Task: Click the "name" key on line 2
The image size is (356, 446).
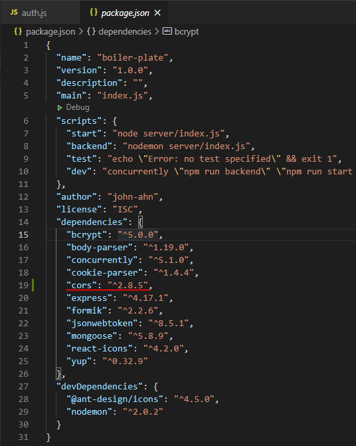Action: click(71, 58)
